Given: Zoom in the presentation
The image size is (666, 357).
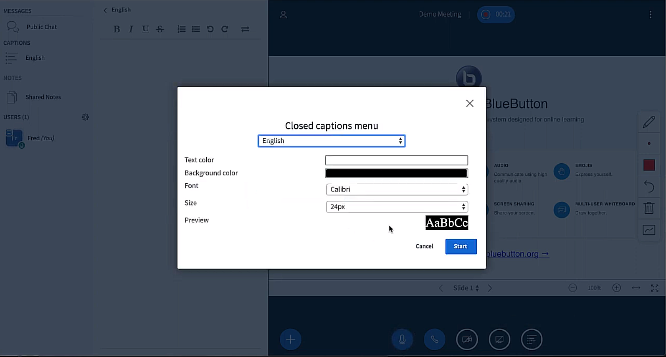Looking at the screenshot, I should pos(617,288).
